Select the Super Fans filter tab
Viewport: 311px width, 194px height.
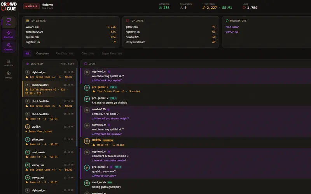[112, 54]
